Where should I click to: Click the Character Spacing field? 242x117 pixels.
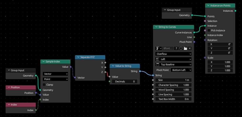point(174,85)
